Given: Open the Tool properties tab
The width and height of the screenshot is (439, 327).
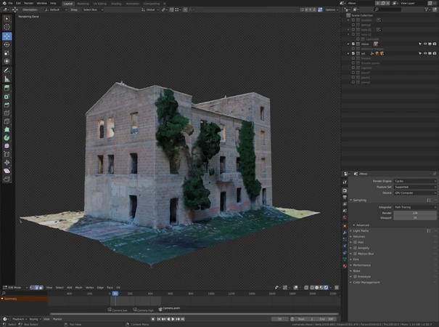Looking at the screenshot, I should coord(345,182).
